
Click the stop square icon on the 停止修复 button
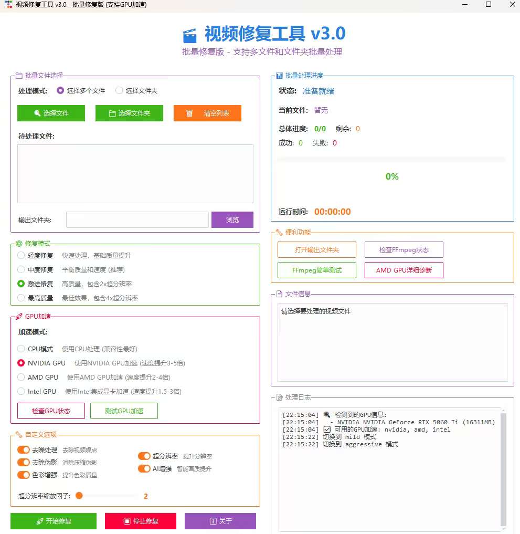[x=126, y=521]
